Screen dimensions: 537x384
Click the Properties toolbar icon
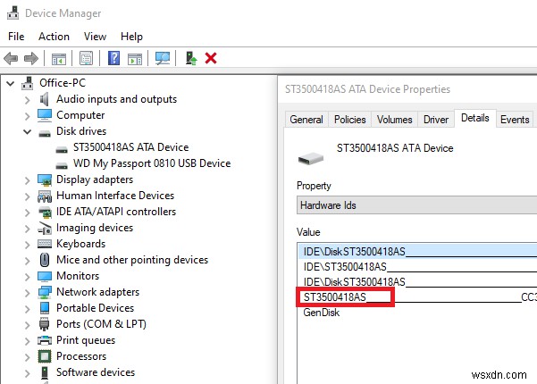[87, 58]
